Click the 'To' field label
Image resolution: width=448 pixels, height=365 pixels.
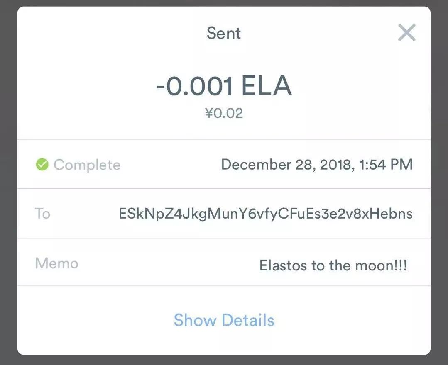pyautogui.click(x=42, y=214)
